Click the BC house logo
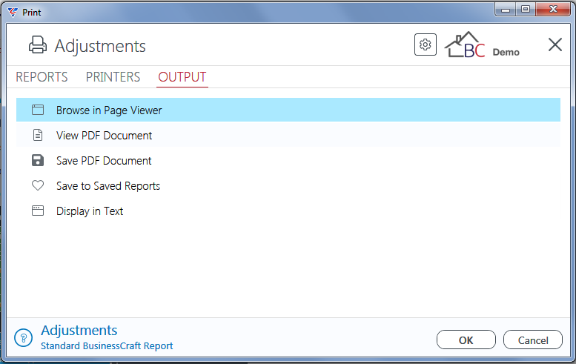The image size is (576, 364). (465, 44)
